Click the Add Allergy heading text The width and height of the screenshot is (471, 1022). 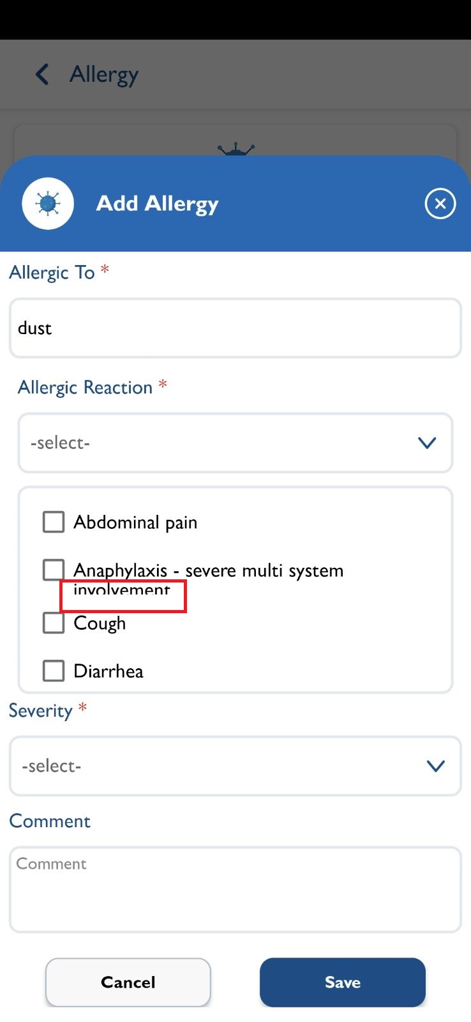[157, 204]
